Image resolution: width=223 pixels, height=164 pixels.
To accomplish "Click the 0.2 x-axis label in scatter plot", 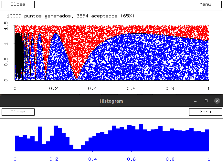I will point(53,88).
